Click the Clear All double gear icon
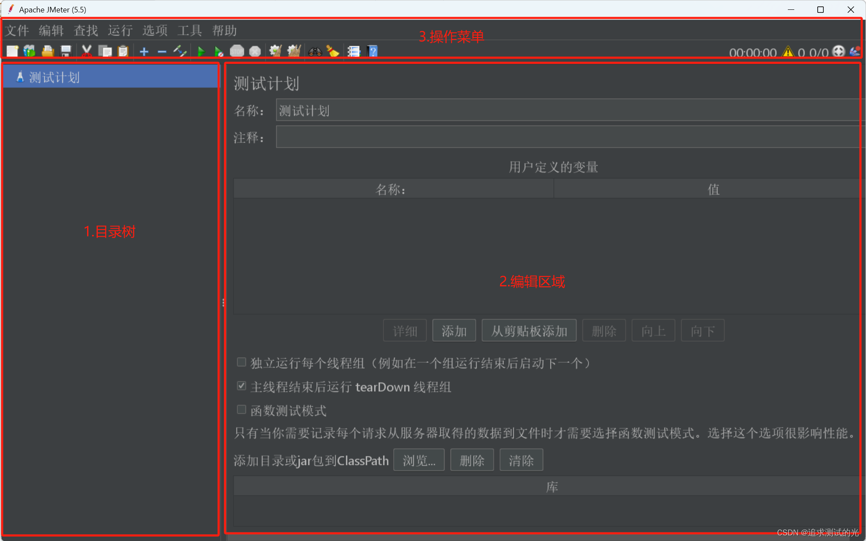The width and height of the screenshot is (866, 541). coord(294,51)
